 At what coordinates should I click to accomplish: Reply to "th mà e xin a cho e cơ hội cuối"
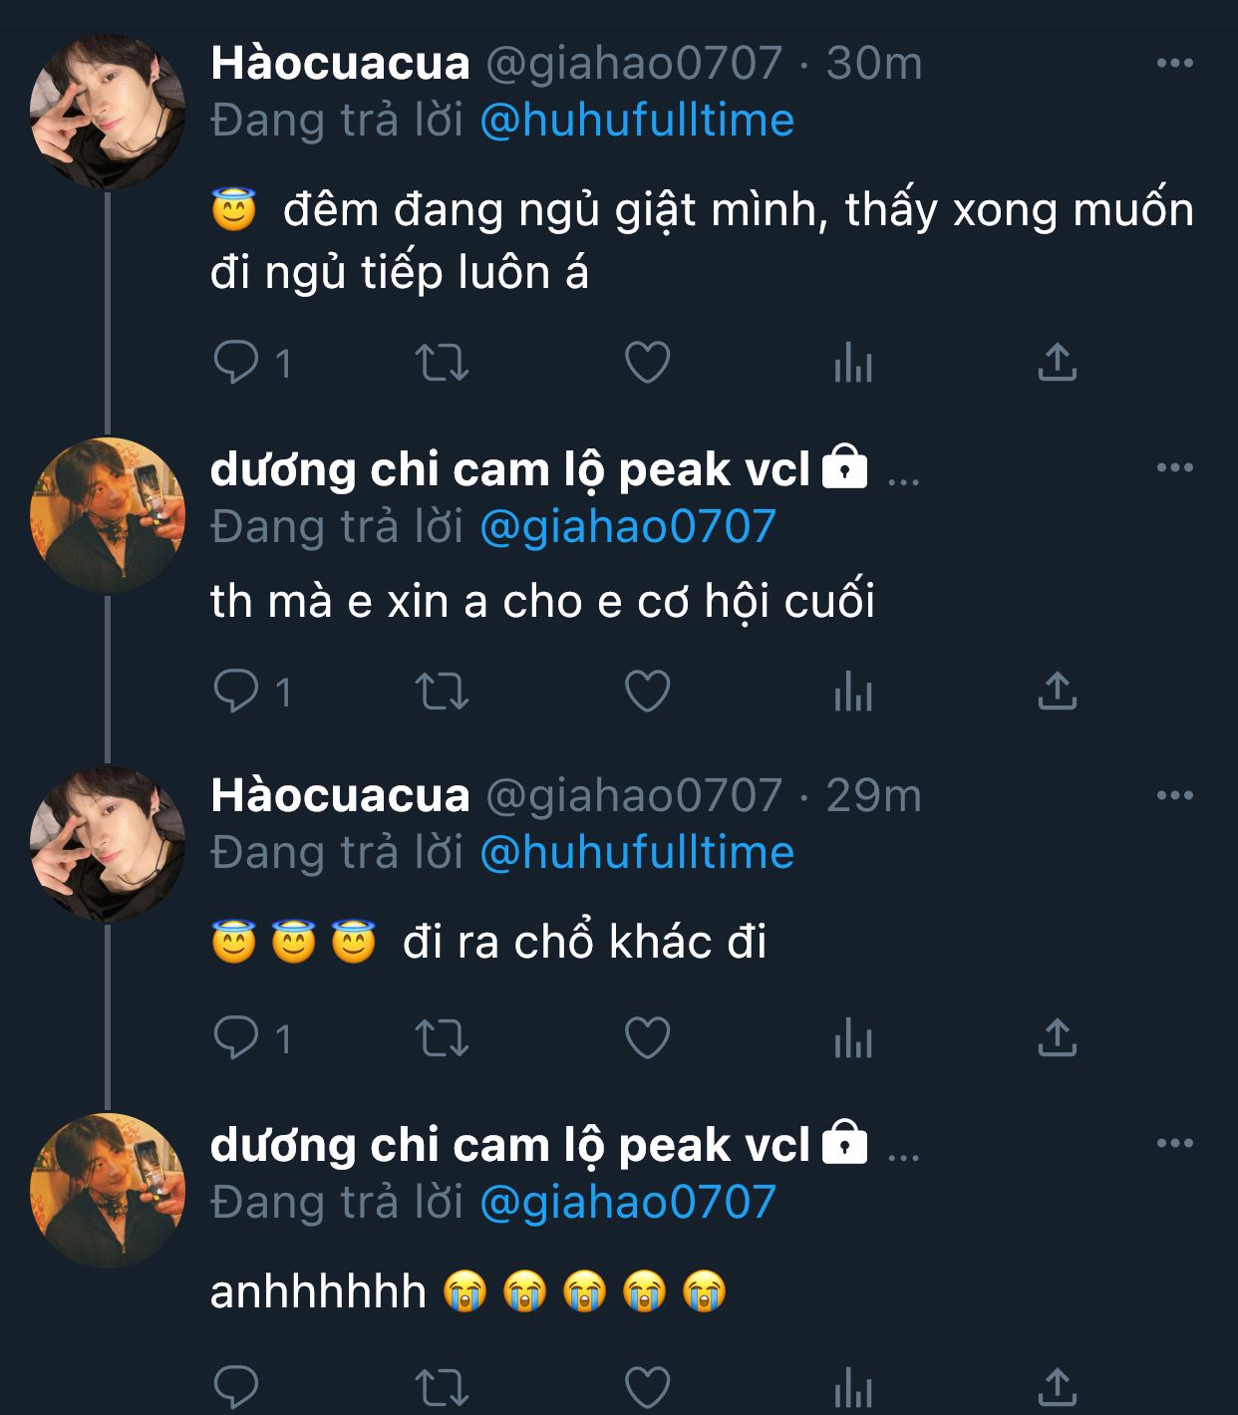236,692
